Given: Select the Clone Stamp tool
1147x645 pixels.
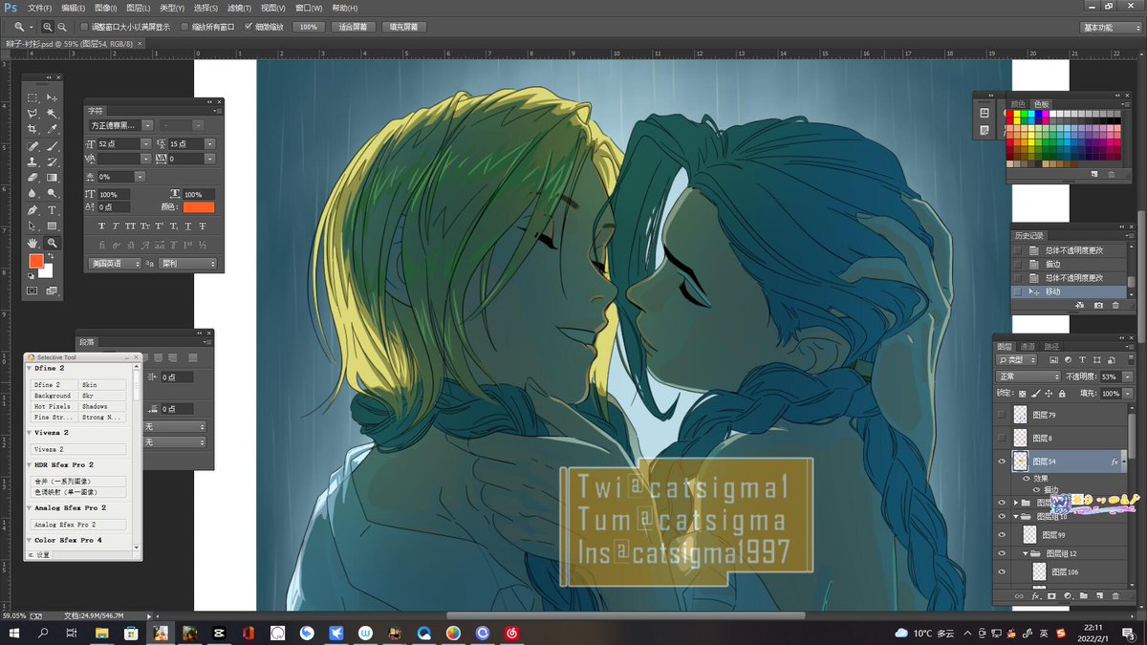Looking at the screenshot, I should [x=32, y=162].
